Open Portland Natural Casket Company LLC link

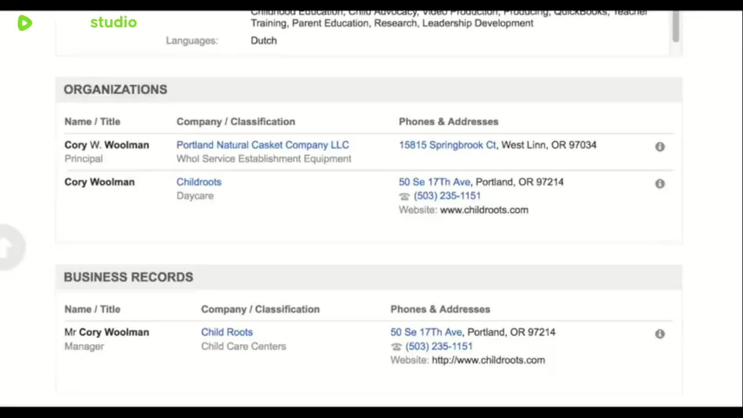262,145
